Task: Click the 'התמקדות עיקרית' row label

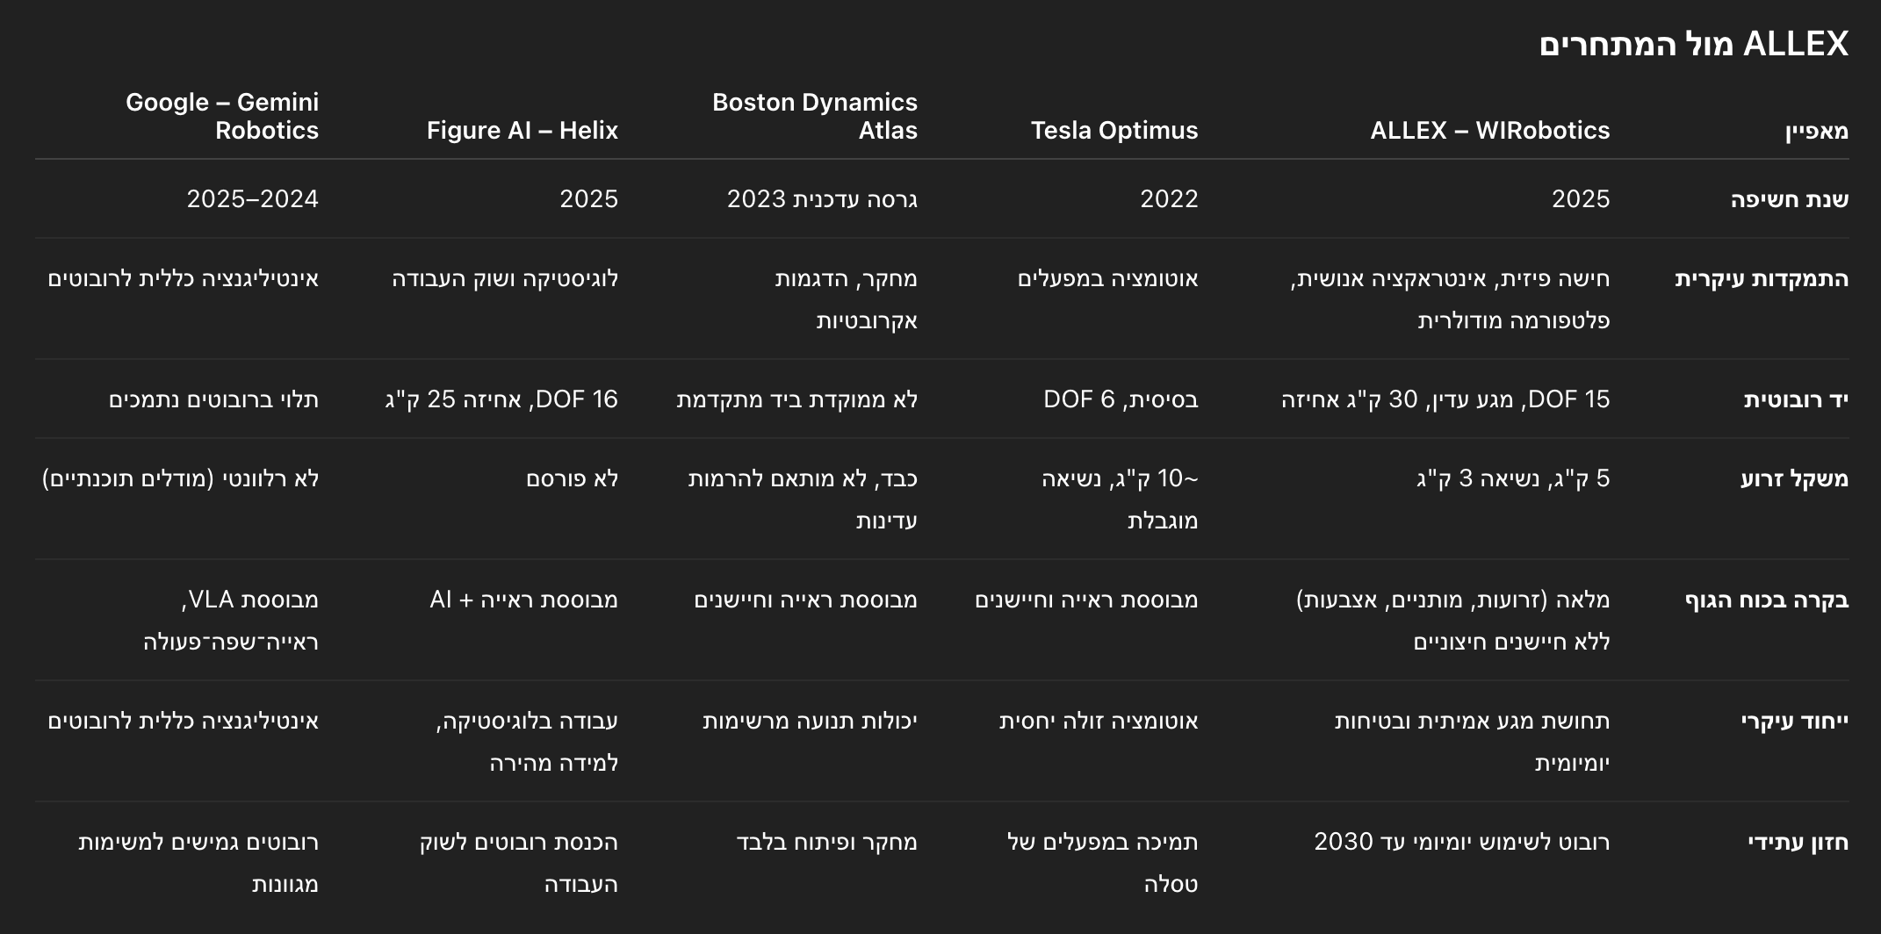Action: 1761,278
